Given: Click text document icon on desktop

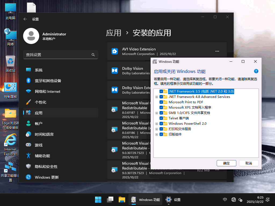Looking at the screenshot, I should (31, 8).
